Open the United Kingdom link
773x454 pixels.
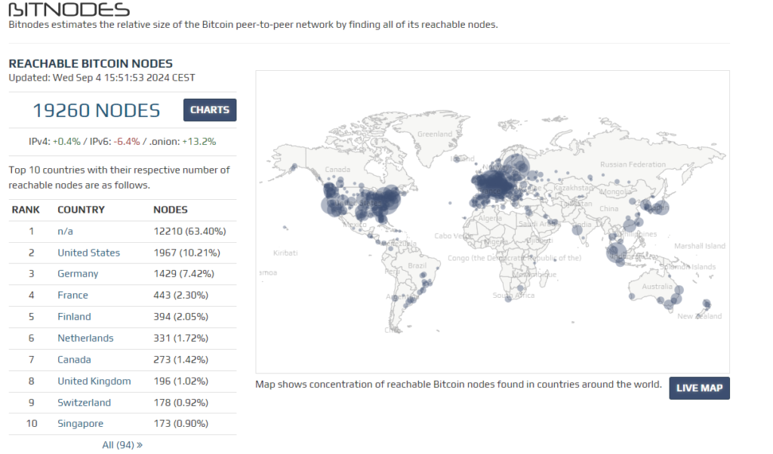click(x=94, y=381)
